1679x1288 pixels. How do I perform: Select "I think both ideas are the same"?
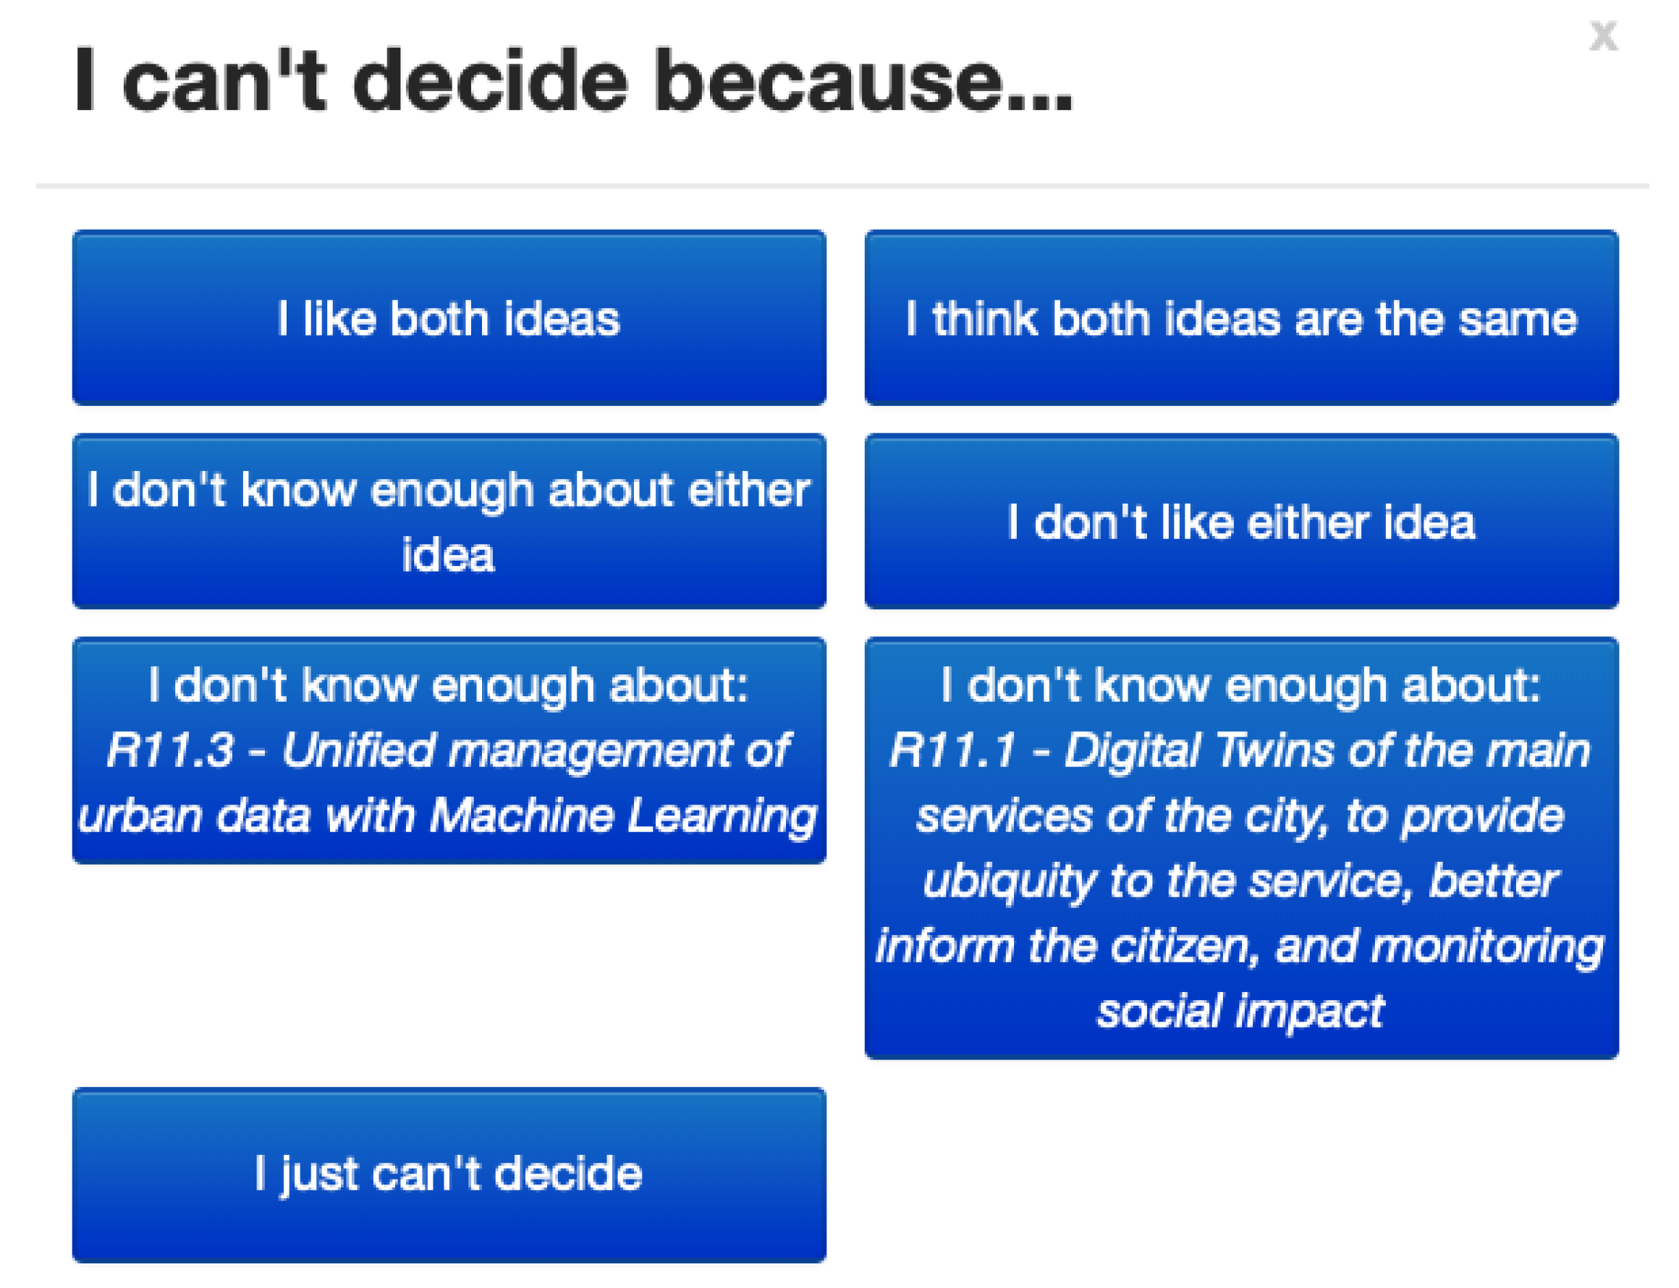1240,318
